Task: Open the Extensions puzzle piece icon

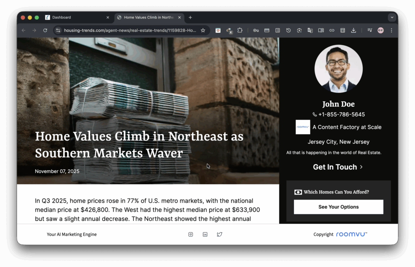Action: click(240, 30)
